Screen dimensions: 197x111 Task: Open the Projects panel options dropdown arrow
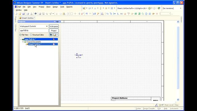[55, 22]
